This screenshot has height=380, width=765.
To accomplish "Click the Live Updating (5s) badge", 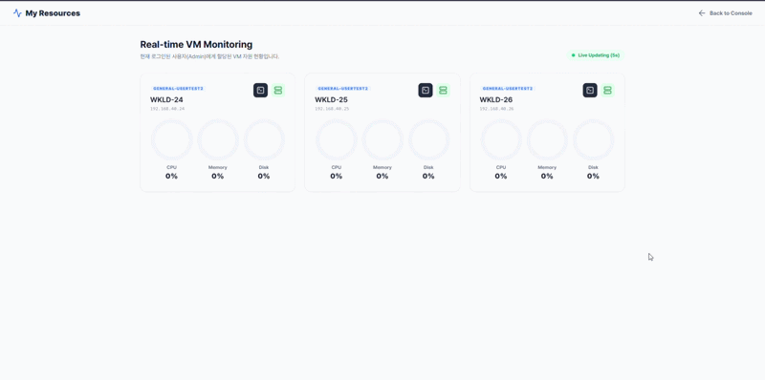I will pos(595,55).
